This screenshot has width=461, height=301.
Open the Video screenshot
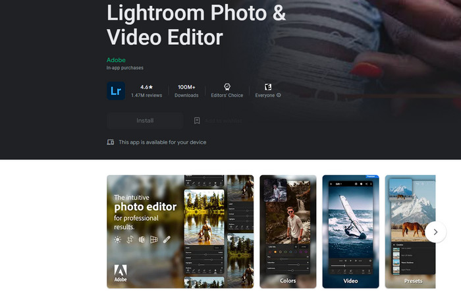(351, 232)
